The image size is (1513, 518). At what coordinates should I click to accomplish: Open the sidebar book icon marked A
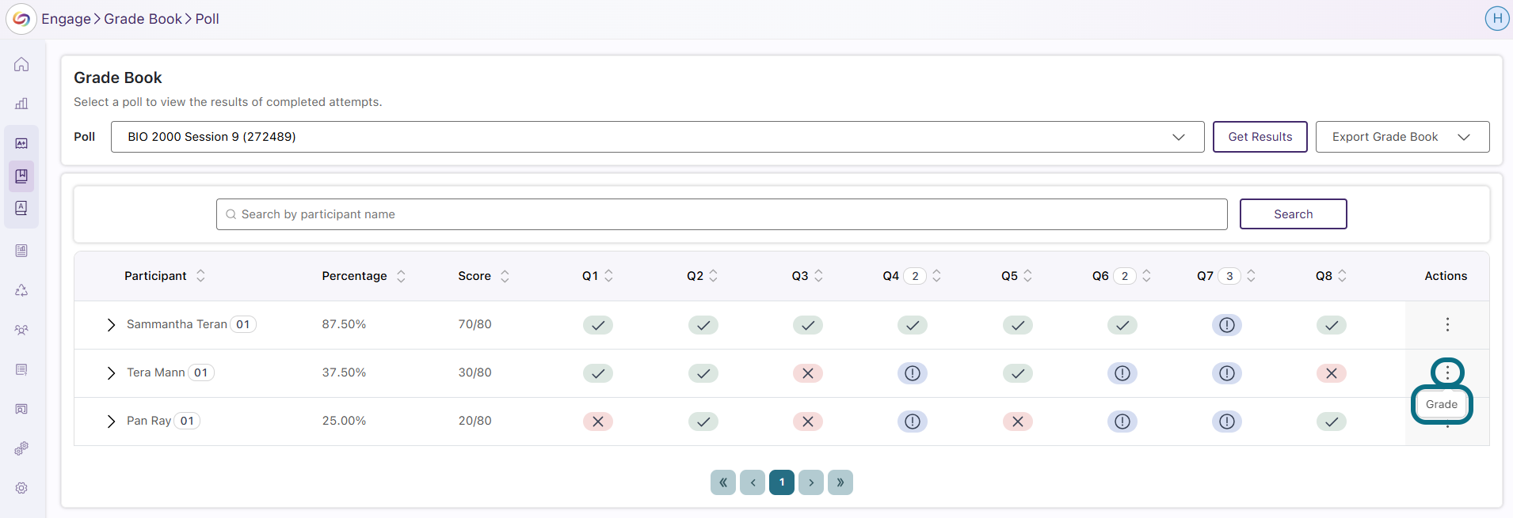point(21,208)
